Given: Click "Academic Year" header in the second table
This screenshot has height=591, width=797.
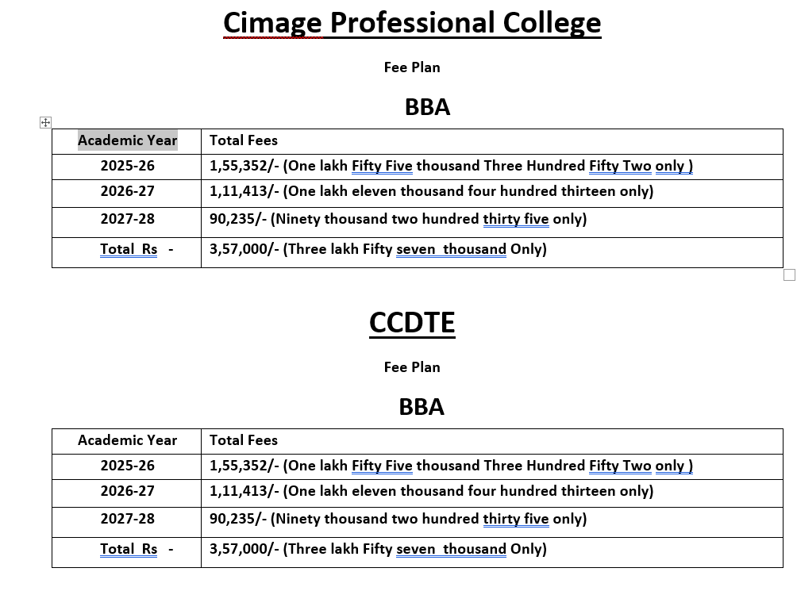Looking at the screenshot, I should click(x=127, y=440).
